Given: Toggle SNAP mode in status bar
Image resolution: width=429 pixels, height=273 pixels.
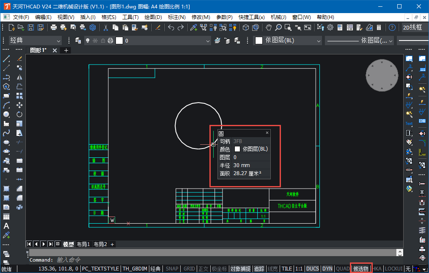Looking at the screenshot, I should [172, 269].
